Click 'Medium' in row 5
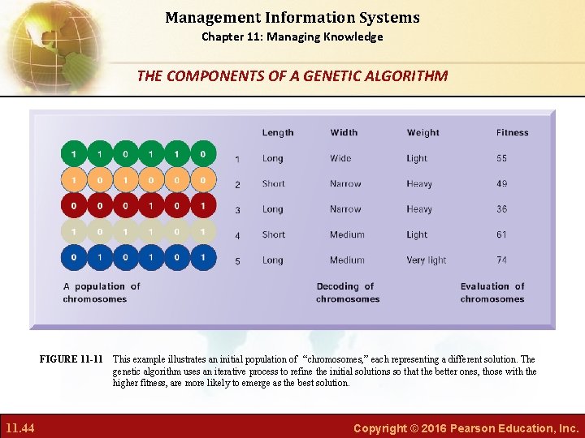This screenshot has height=438, width=585. (x=347, y=260)
